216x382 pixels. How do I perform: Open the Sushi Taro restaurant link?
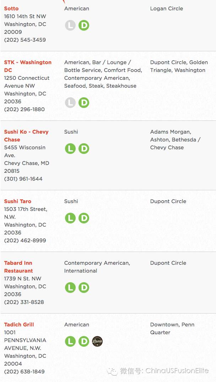[17, 201]
